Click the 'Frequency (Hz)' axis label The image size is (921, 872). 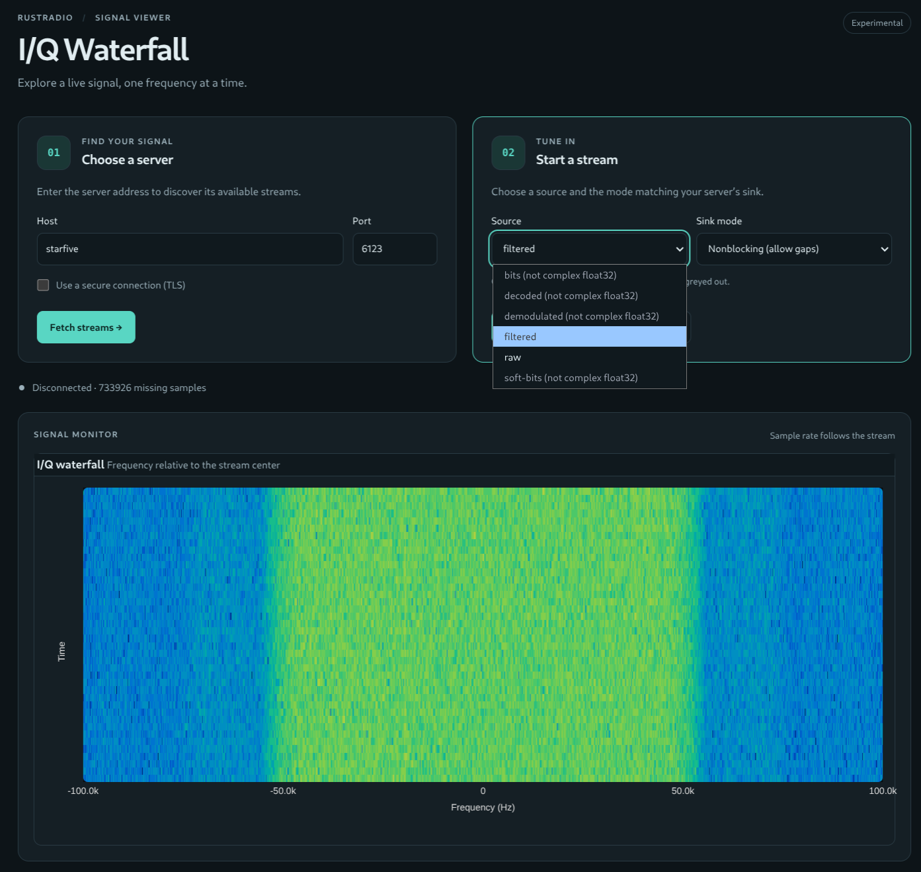point(483,807)
